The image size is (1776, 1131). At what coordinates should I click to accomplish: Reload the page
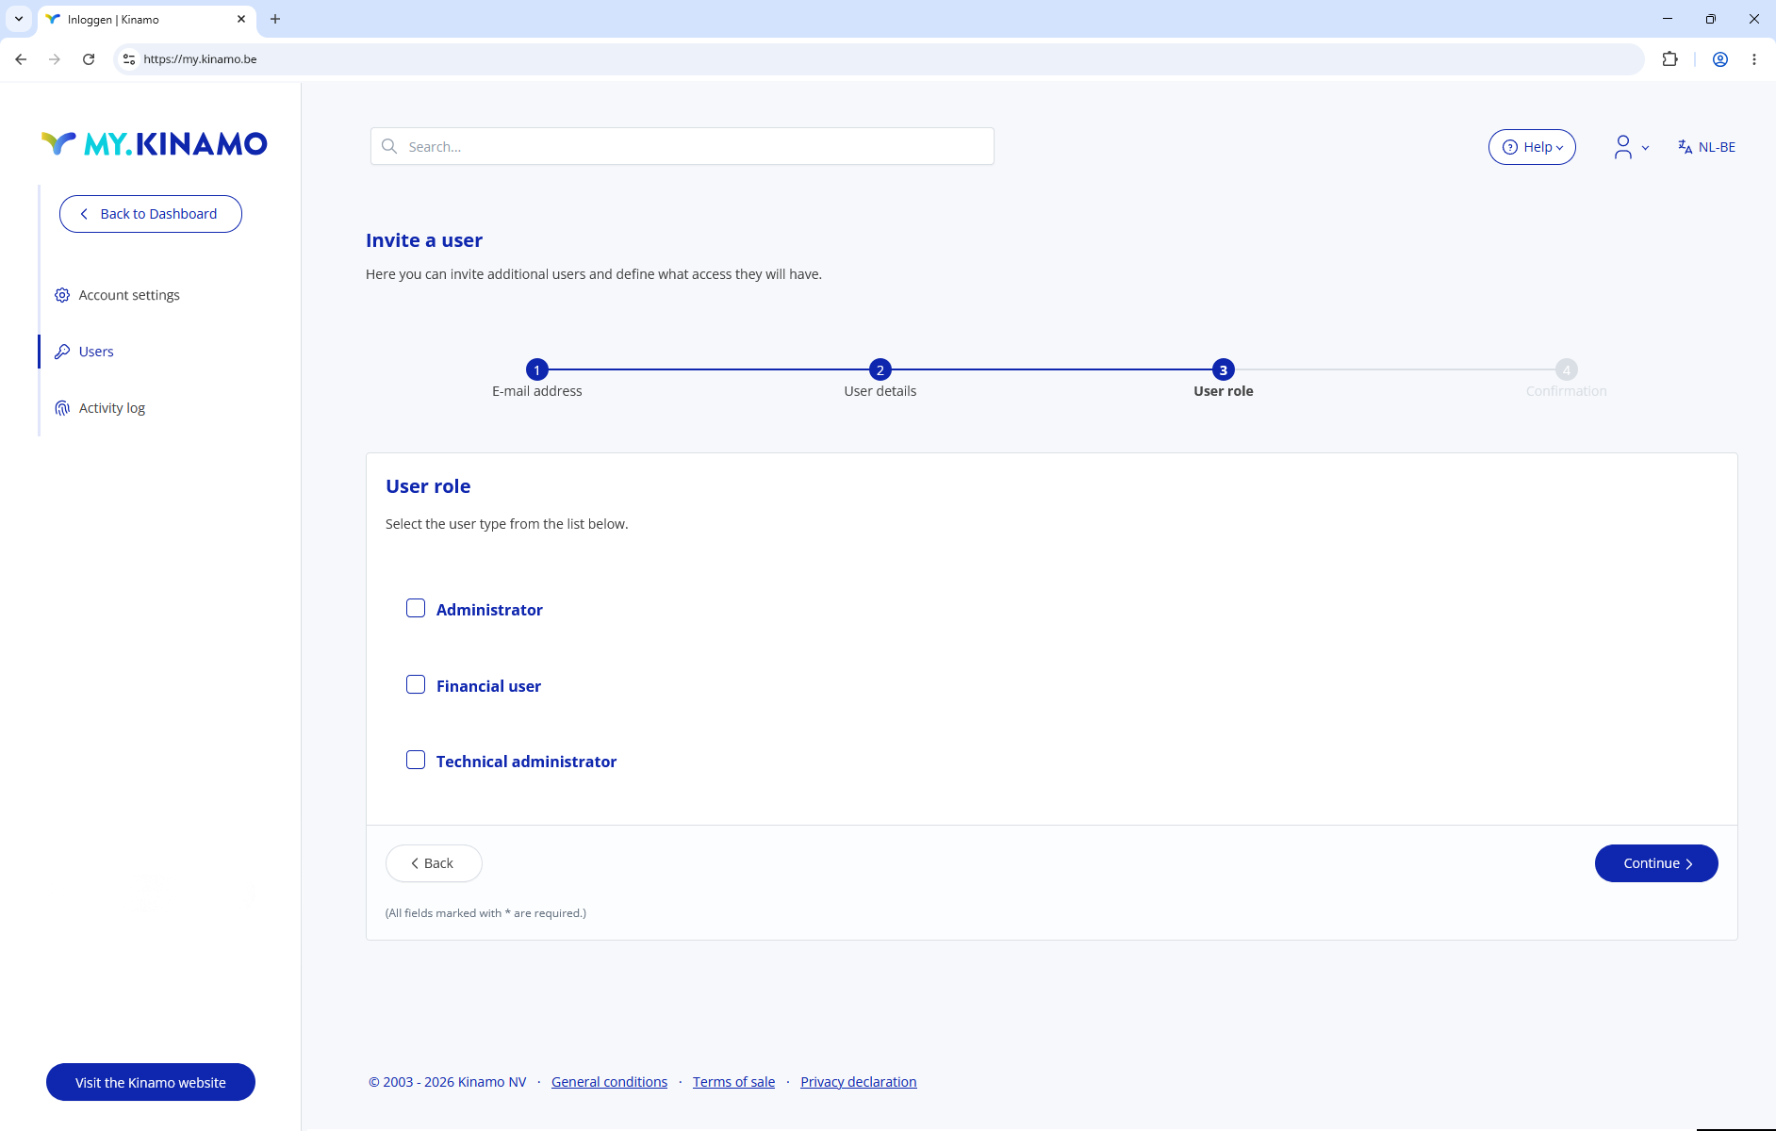click(x=89, y=59)
